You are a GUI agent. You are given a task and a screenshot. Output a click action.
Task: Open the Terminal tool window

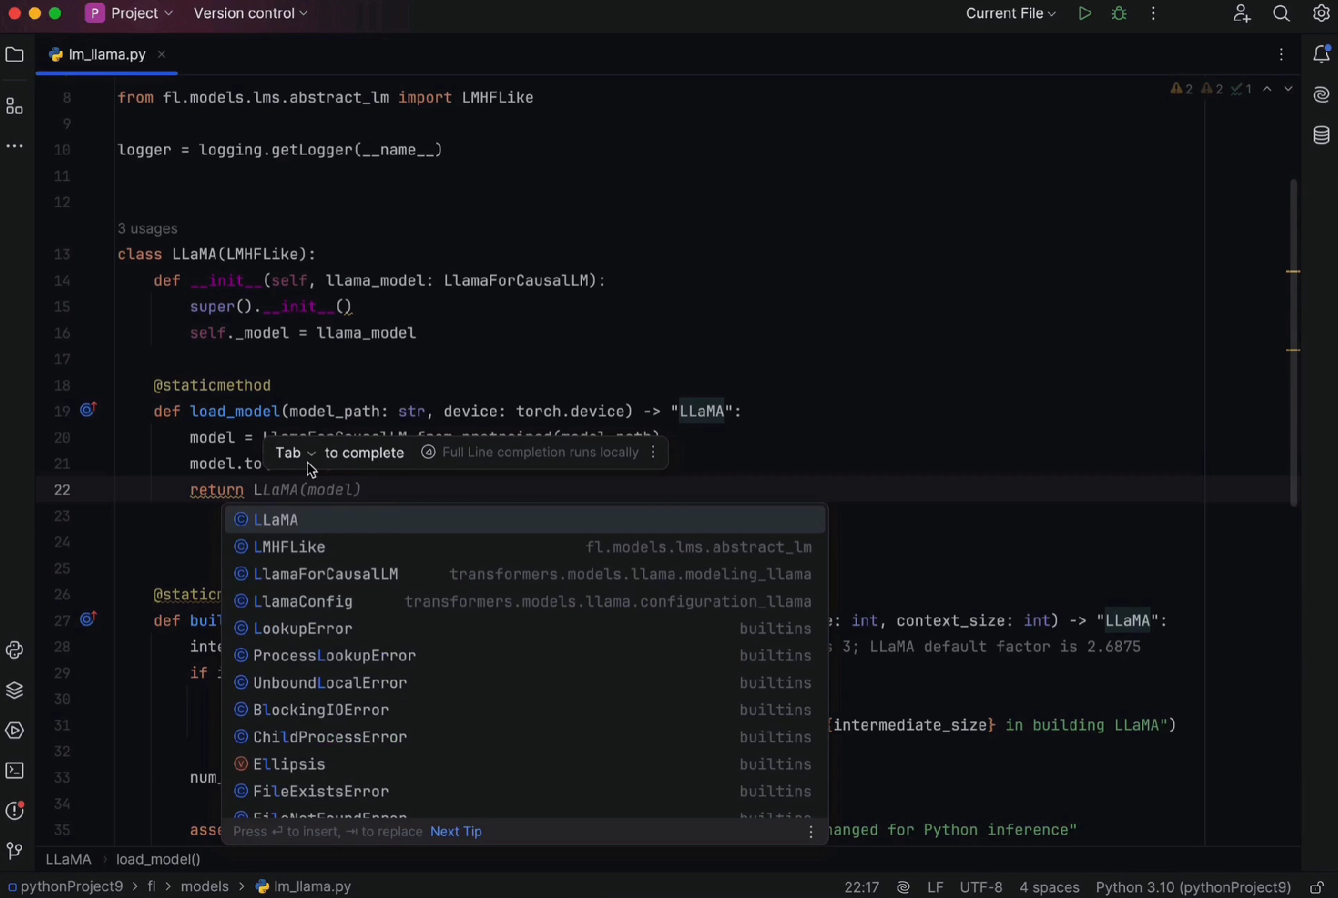click(x=14, y=771)
